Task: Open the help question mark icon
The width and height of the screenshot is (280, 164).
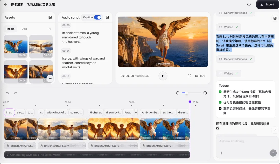Action: coord(249,4)
